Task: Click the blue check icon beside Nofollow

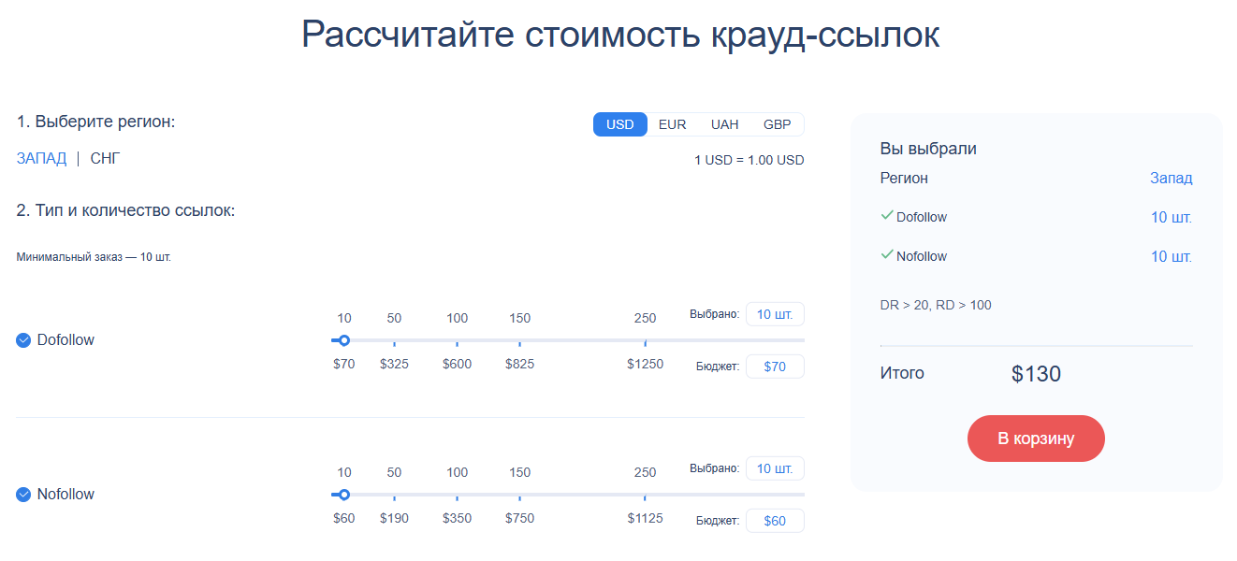Action: point(22,494)
